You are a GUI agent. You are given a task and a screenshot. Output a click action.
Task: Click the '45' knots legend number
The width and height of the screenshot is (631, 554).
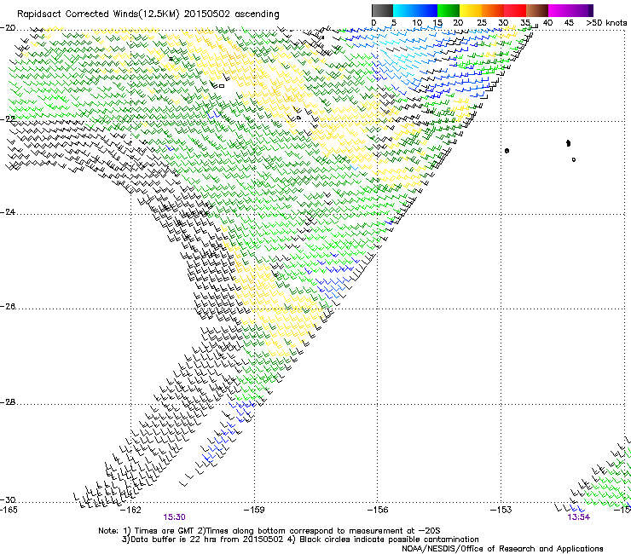click(x=569, y=23)
